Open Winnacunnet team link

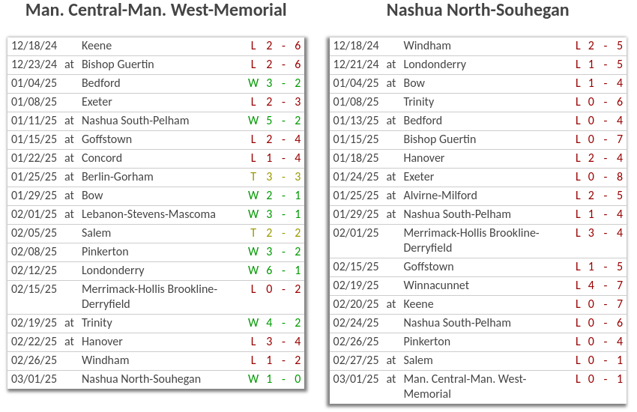(x=436, y=285)
